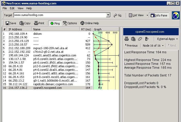The width and height of the screenshot is (181, 122).
Task: Open the External Apps dropdown
Action: (x=167, y=39)
